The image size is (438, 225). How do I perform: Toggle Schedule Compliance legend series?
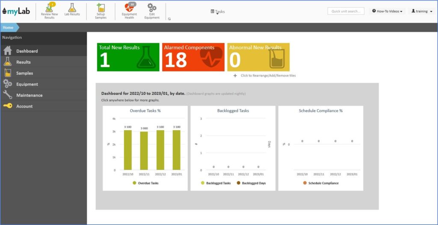[x=320, y=183]
